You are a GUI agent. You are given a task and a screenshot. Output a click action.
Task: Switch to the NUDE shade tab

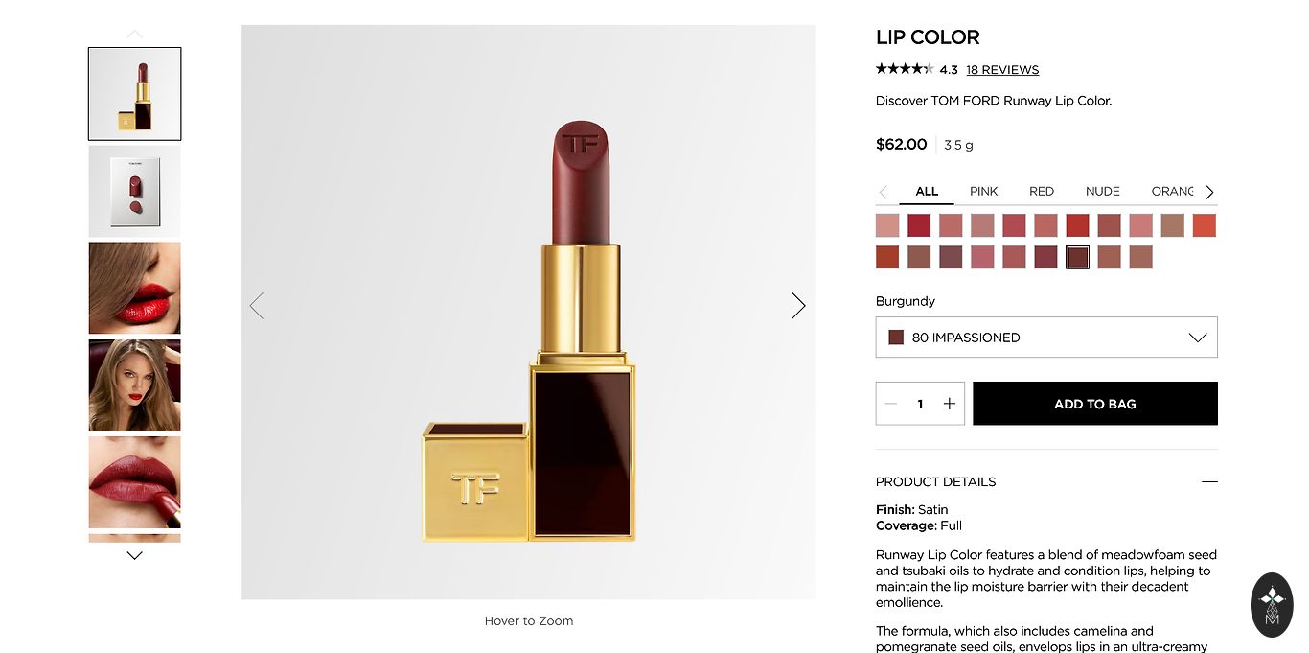(x=1102, y=191)
